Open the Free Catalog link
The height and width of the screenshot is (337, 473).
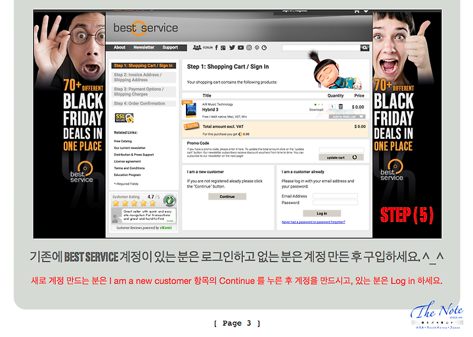tap(123, 141)
